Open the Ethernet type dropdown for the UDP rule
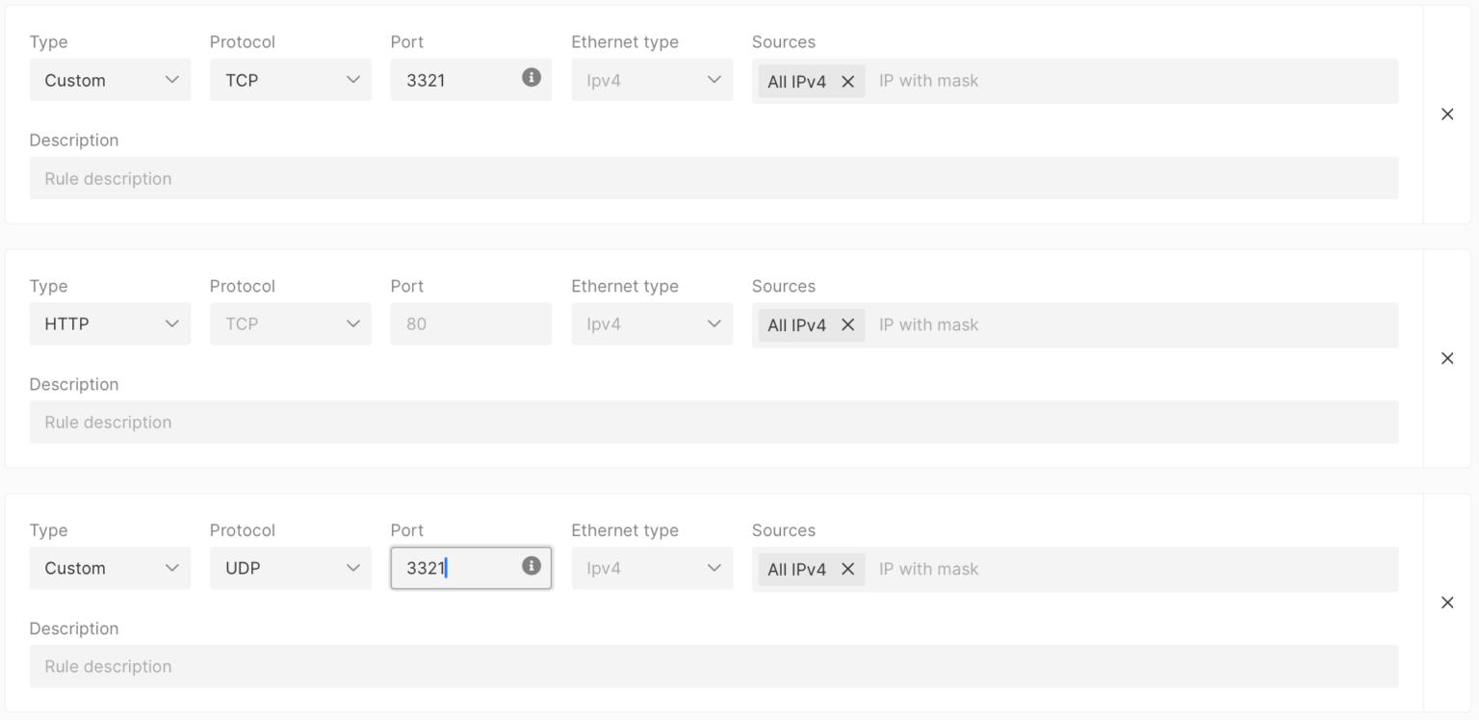1479x720 pixels. click(x=652, y=568)
